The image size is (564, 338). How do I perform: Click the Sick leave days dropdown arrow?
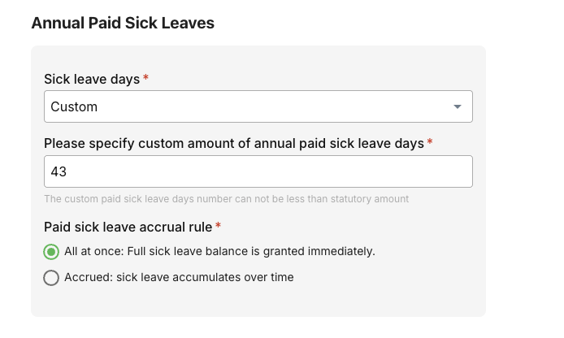(458, 106)
